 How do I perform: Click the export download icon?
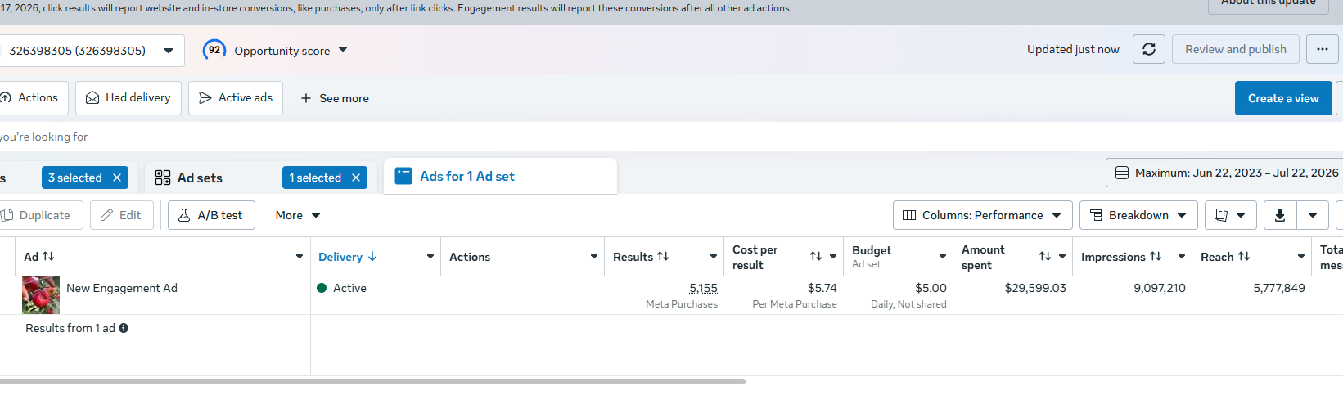coord(1280,215)
